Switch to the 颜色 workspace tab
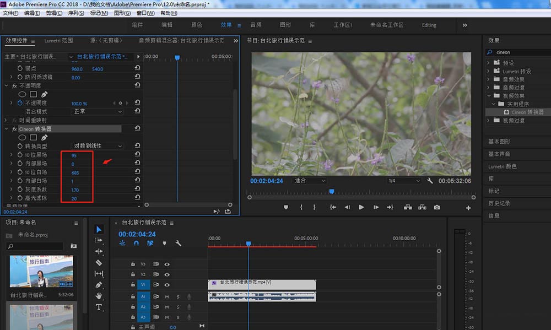 coord(196,25)
